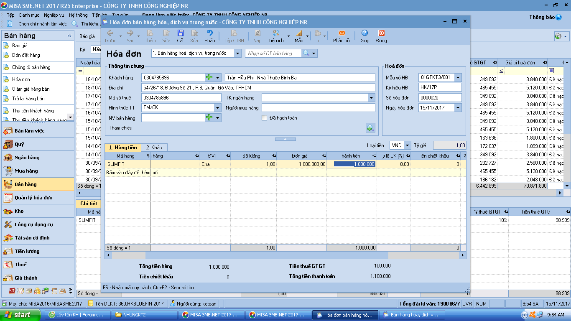571x321 pixels.
Task: Click Trả lại hàng bán in the sidebar
Action: [x=28, y=99]
